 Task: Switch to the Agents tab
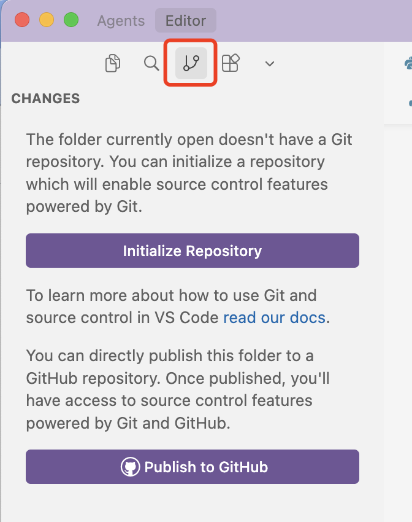(x=121, y=20)
